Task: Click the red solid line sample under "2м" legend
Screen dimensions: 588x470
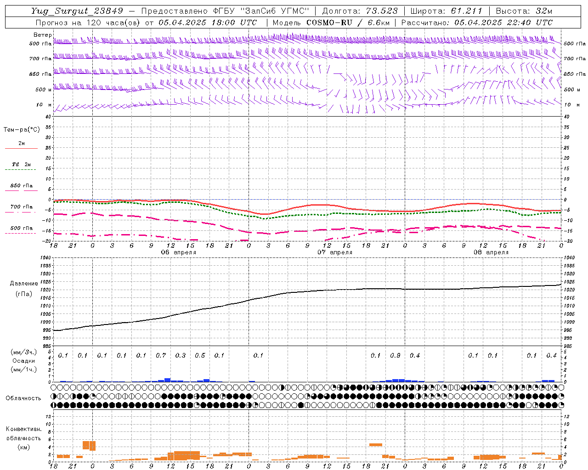Action: coord(21,148)
